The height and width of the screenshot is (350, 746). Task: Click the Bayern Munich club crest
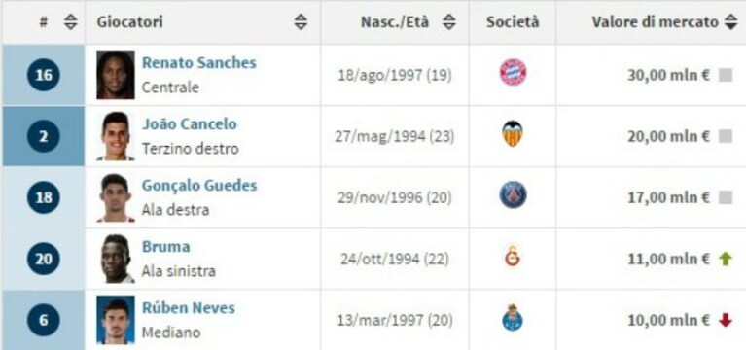[x=513, y=72]
